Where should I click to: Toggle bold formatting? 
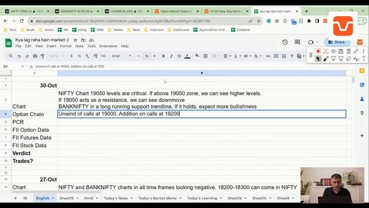[163, 56]
